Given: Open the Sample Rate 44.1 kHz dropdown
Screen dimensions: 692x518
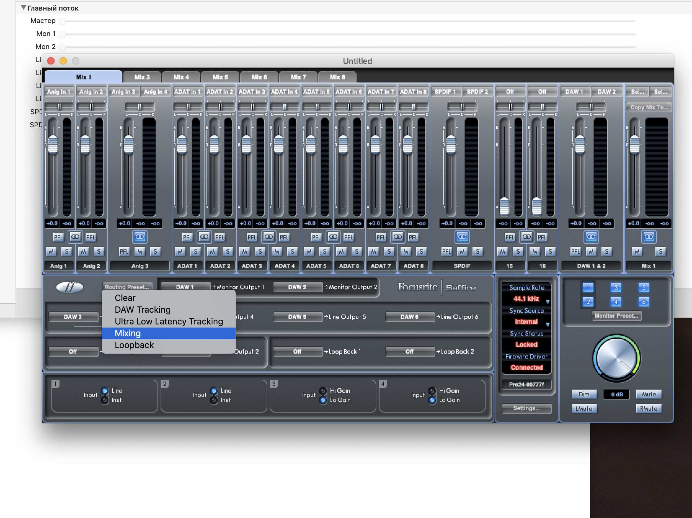Looking at the screenshot, I should click(x=526, y=299).
